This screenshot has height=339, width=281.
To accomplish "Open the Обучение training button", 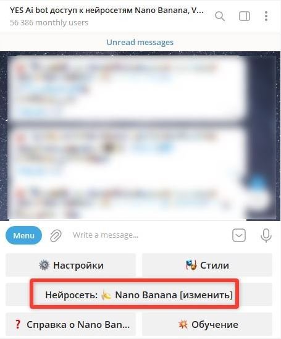I will (x=207, y=324).
